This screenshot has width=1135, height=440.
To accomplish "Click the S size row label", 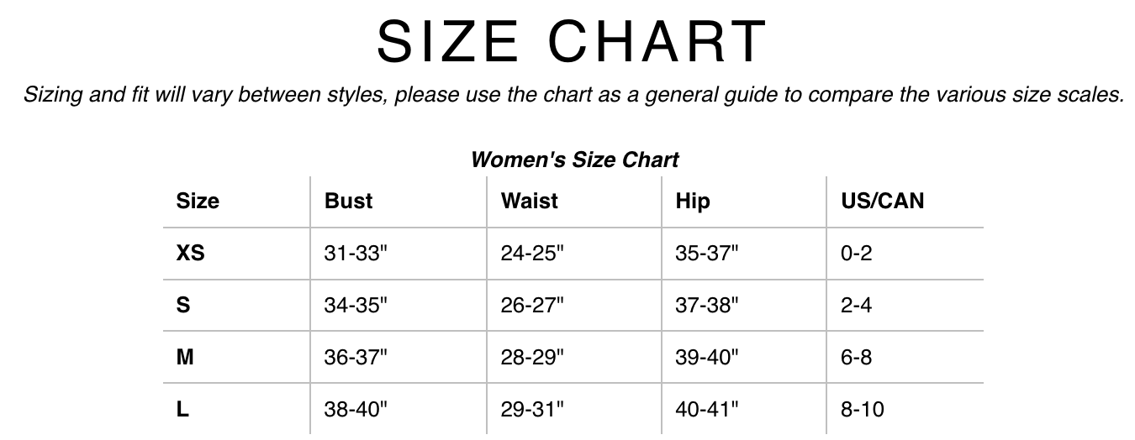I will click(x=183, y=305).
